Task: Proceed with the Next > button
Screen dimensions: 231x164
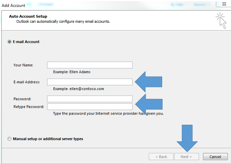Action: tap(186, 157)
